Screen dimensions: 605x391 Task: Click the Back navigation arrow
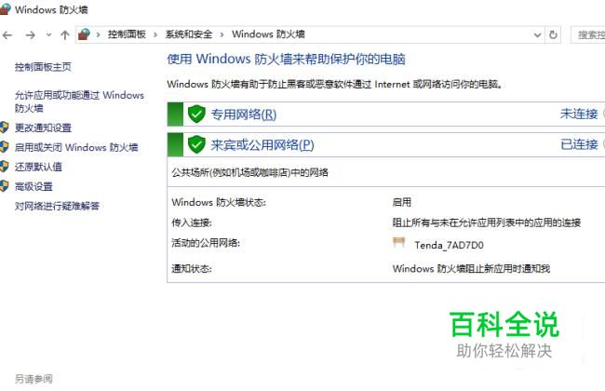click(7, 35)
